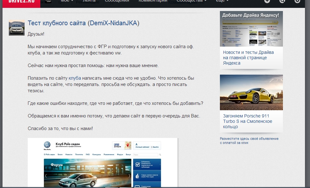
Task: Go to "Лента" in navigation bar
Action: [89, 2]
